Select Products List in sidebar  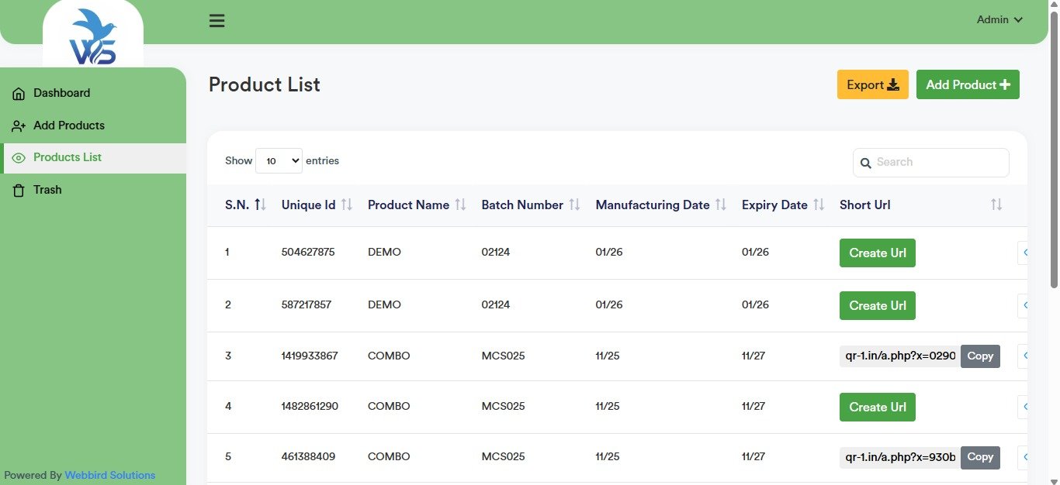pyautogui.click(x=67, y=157)
